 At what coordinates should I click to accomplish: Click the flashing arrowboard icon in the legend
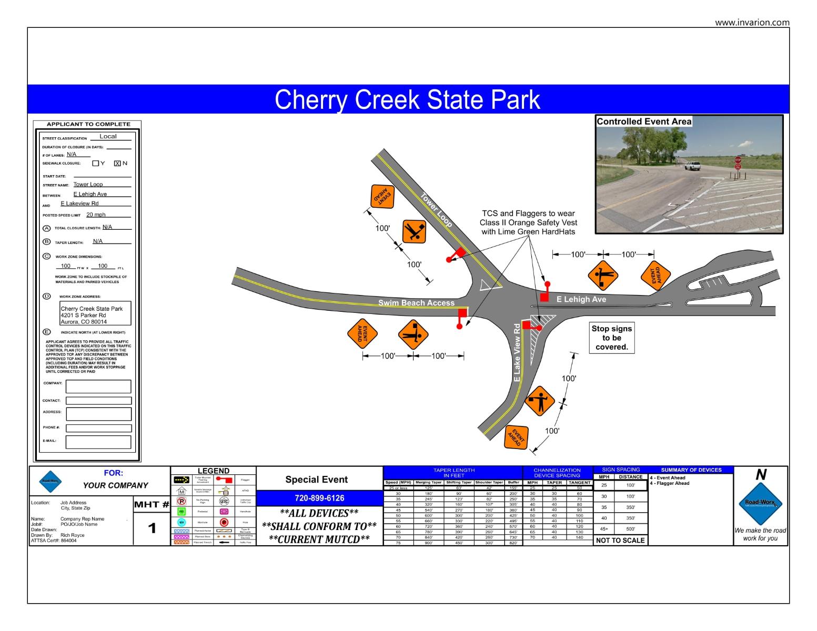[x=181, y=480]
